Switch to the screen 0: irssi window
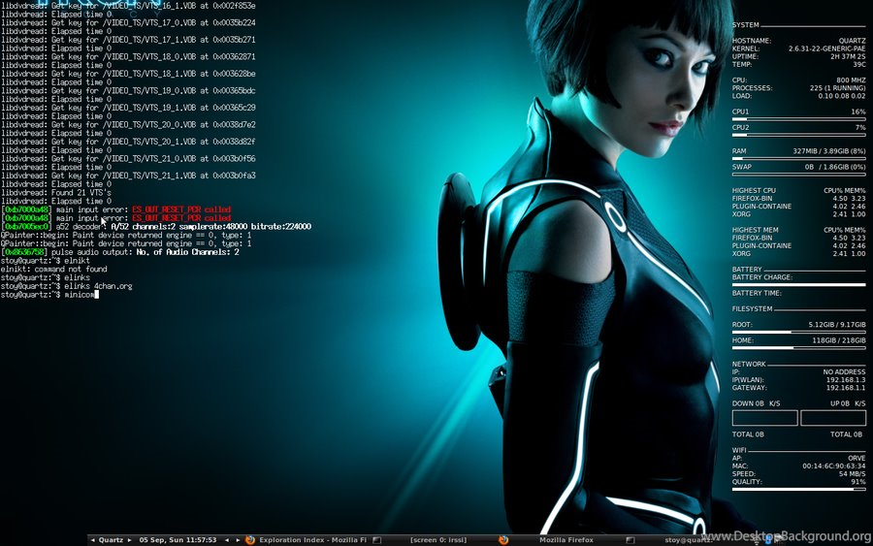The height and width of the screenshot is (546, 873). [438, 540]
